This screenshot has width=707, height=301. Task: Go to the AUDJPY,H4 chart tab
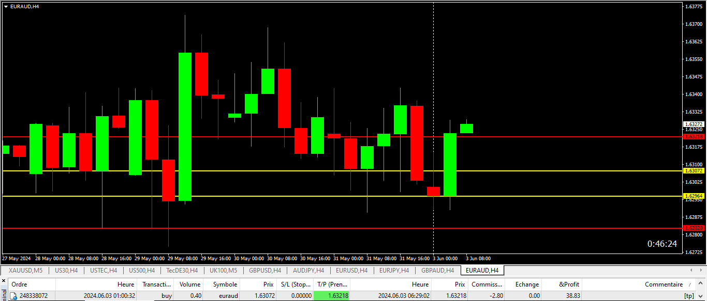308,270
